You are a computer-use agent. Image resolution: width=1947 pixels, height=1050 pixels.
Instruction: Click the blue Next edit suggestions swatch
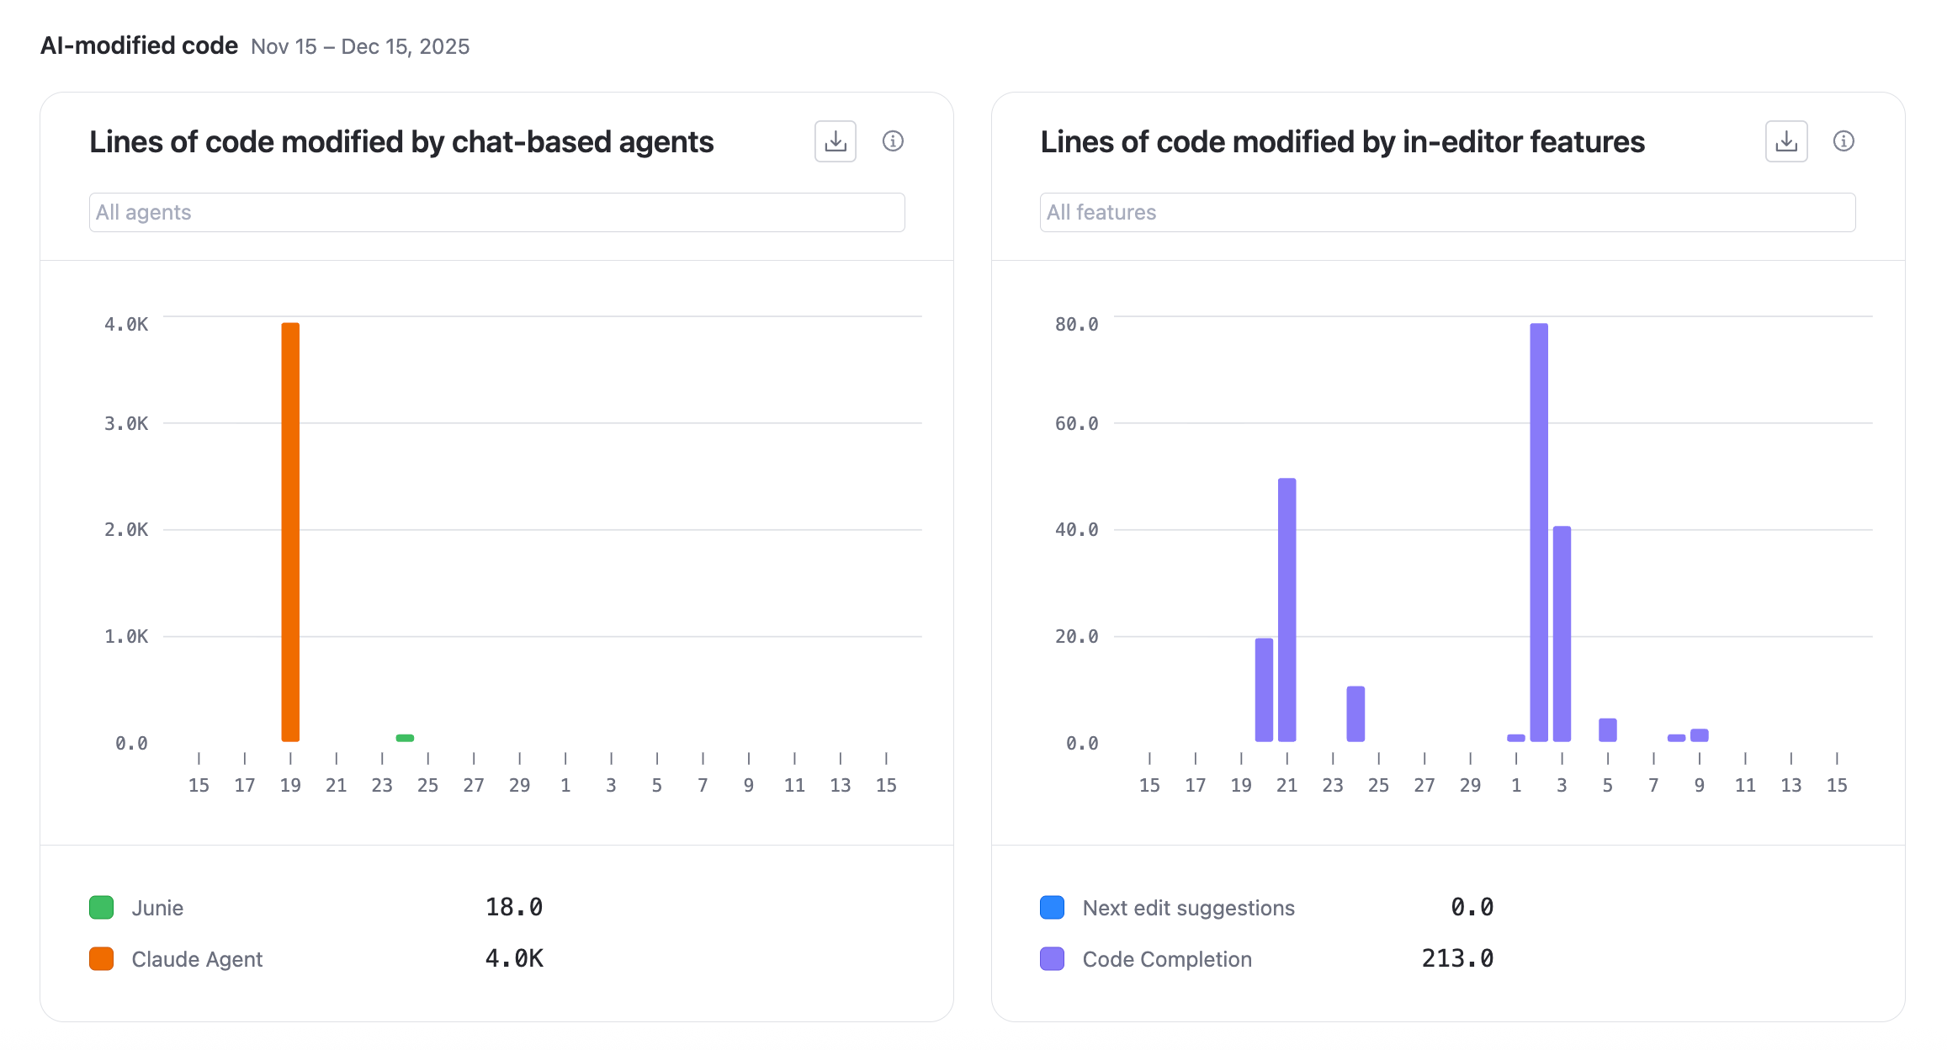1053,908
